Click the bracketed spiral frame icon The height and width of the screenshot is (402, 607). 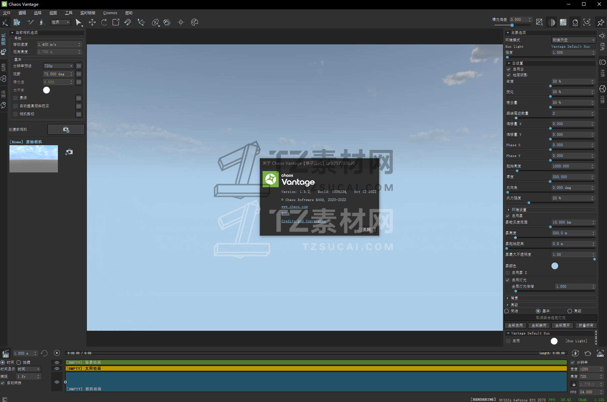point(587,22)
